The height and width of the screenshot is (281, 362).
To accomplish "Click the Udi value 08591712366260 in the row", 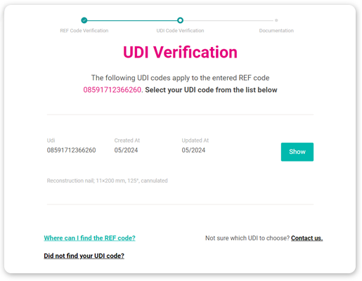I will coord(71,150).
